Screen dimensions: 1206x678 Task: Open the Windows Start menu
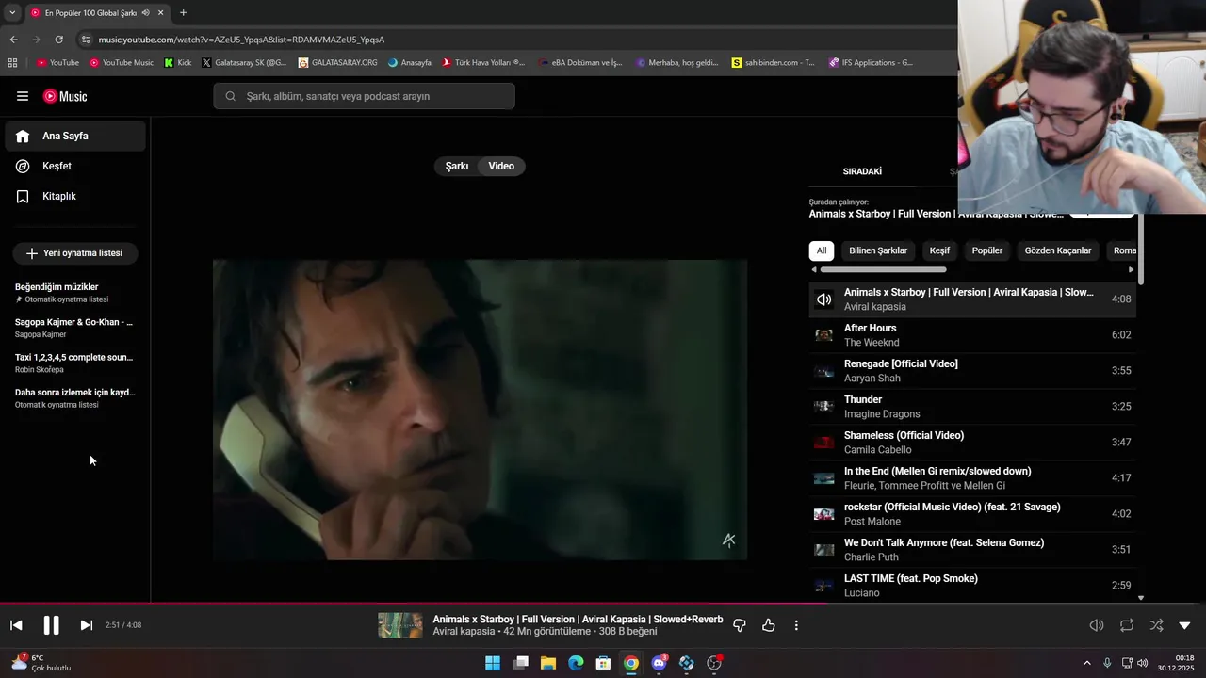click(493, 663)
